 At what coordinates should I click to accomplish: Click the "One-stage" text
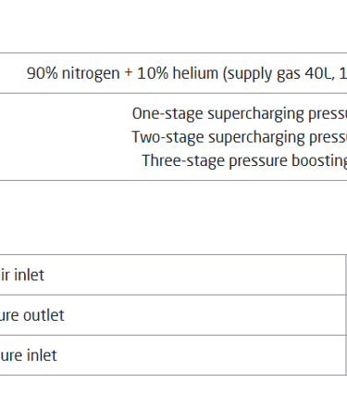[x=162, y=114]
